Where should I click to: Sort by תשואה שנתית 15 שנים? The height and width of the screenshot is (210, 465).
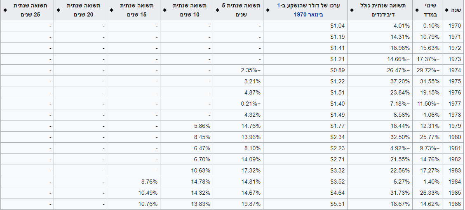click(110, 10)
